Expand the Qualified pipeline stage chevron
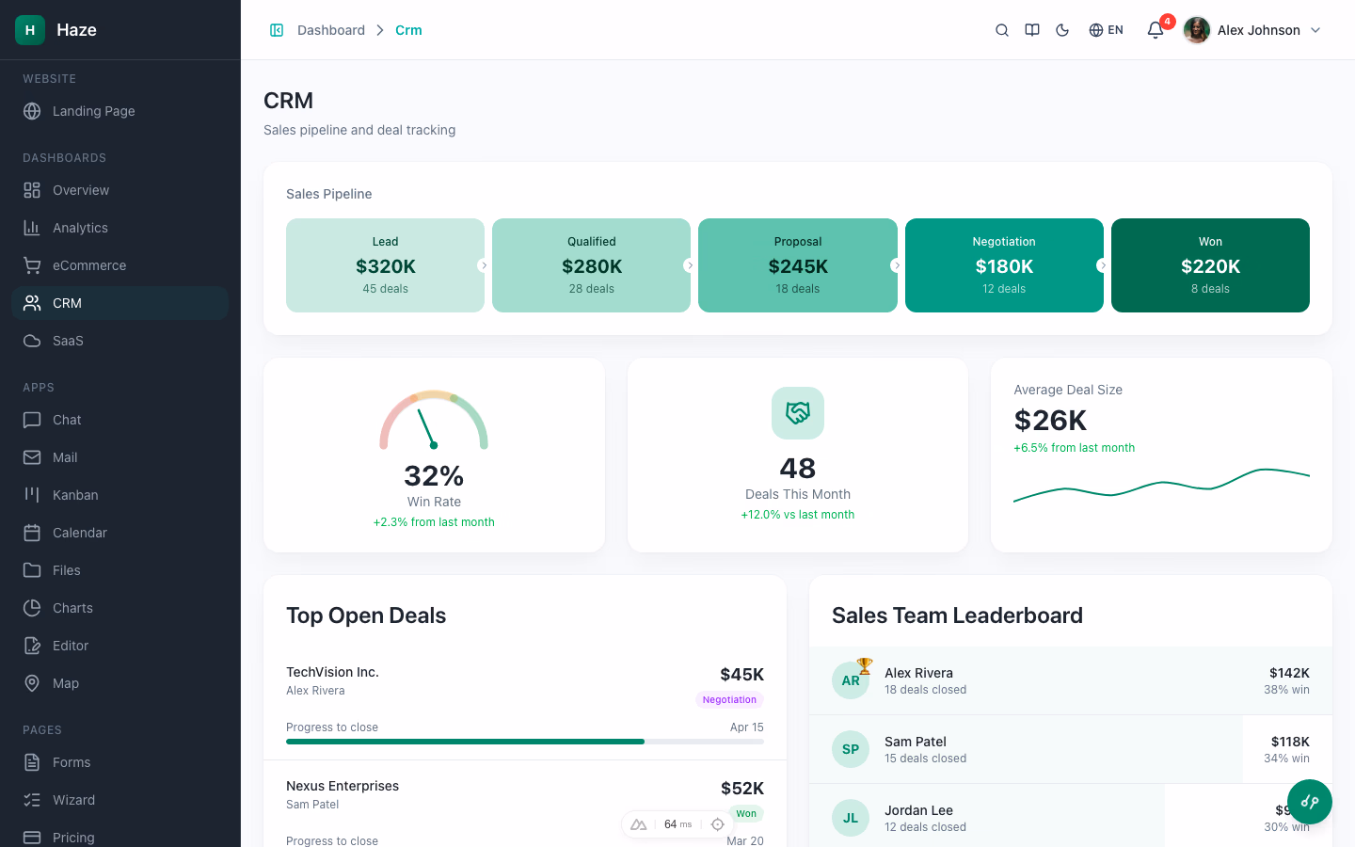 point(690,265)
